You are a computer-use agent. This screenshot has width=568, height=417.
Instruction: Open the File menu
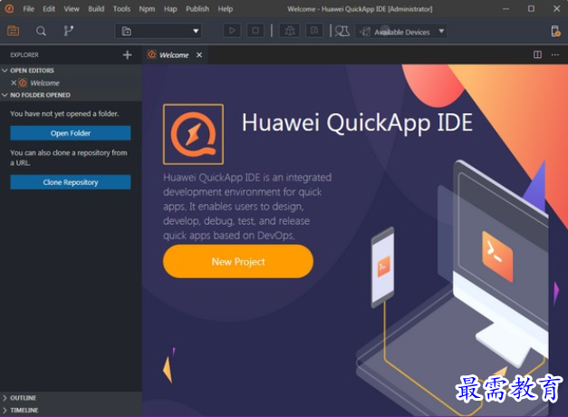(x=29, y=9)
